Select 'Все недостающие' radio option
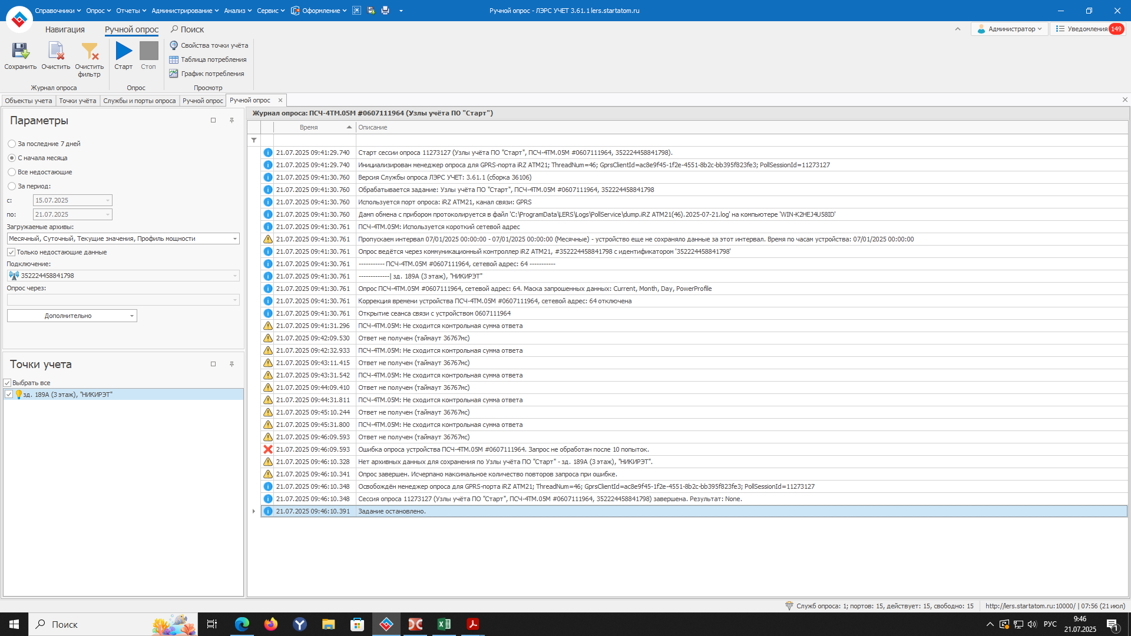This screenshot has width=1131, height=636. 12,172
